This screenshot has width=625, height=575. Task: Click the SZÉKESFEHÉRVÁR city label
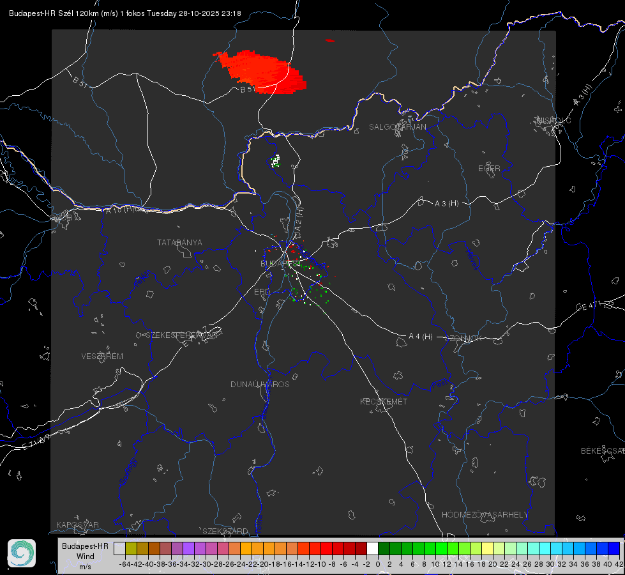pos(182,335)
